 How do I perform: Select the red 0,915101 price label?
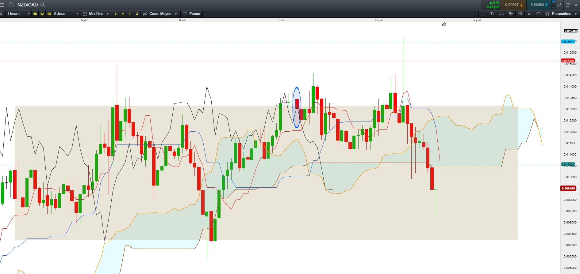[568, 61]
